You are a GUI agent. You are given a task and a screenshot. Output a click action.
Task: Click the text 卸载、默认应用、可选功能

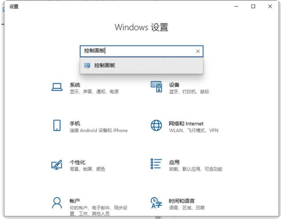coord(196,169)
